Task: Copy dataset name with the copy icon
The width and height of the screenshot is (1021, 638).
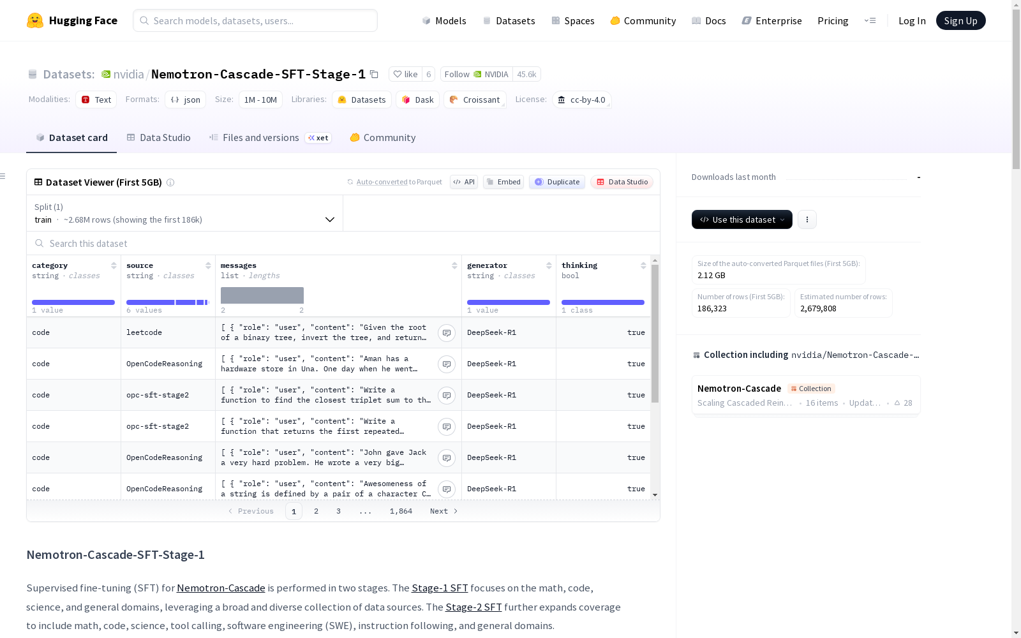Action: tap(375, 74)
